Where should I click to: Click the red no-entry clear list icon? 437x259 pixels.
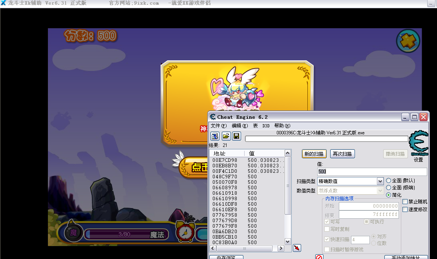pos(319,257)
